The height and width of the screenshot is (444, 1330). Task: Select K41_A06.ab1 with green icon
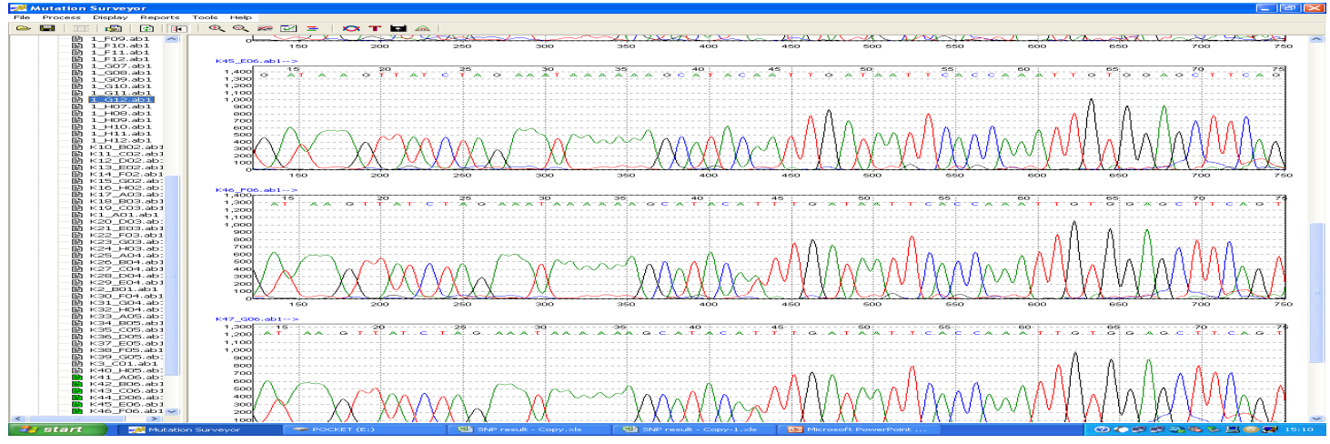tap(126, 377)
